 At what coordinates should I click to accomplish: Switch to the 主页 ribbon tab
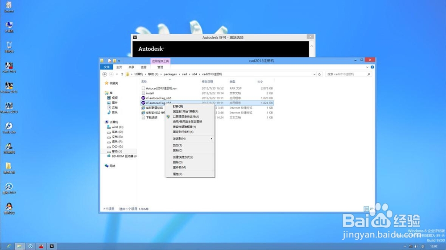tap(119, 67)
